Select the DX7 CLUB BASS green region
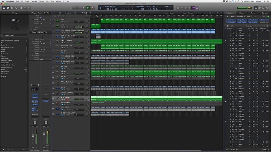Screen dimensions: 271x152 point(157,41)
